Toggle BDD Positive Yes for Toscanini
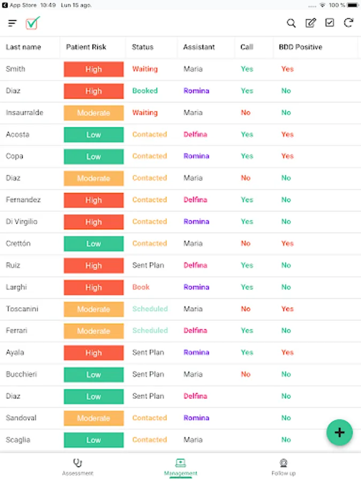Image resolution: width=361 pixels, height=481 pixels. (287, 309)
